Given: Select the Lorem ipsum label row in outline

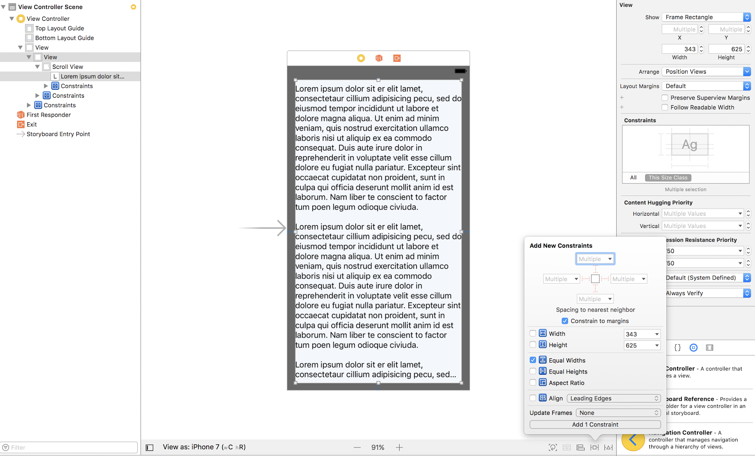Looking at the screenshot, I should coord(70,76).
